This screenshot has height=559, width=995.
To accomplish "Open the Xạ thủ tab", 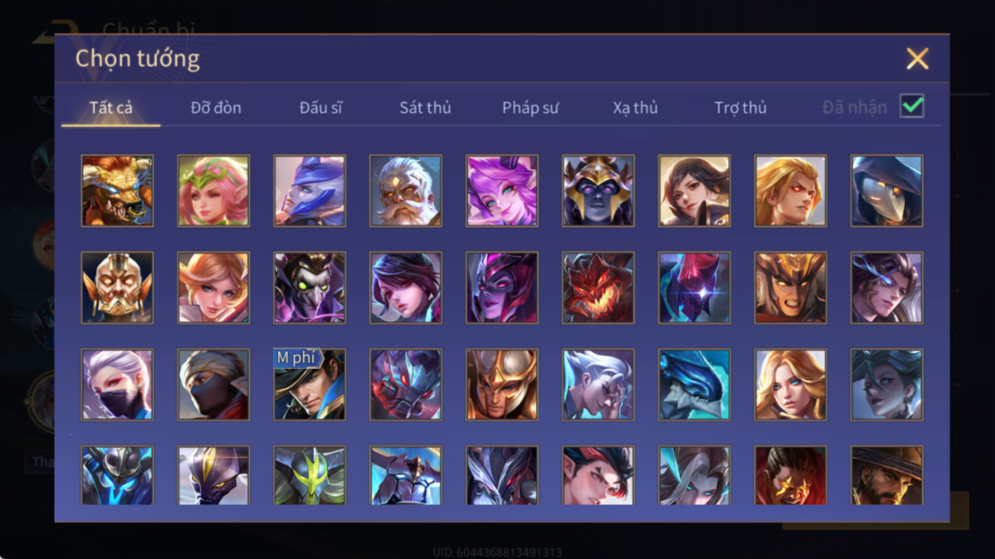I will 635,108.
